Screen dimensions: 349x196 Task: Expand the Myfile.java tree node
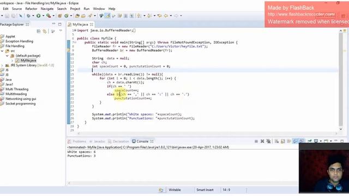pos(12,60)
